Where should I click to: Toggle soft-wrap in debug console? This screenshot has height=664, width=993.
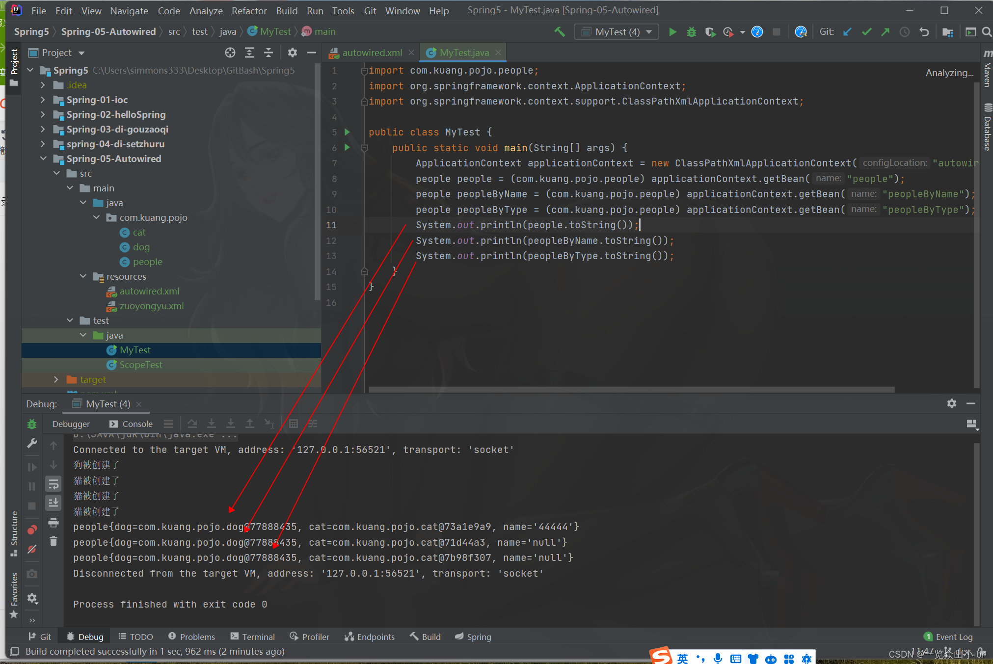pos(54,484)
